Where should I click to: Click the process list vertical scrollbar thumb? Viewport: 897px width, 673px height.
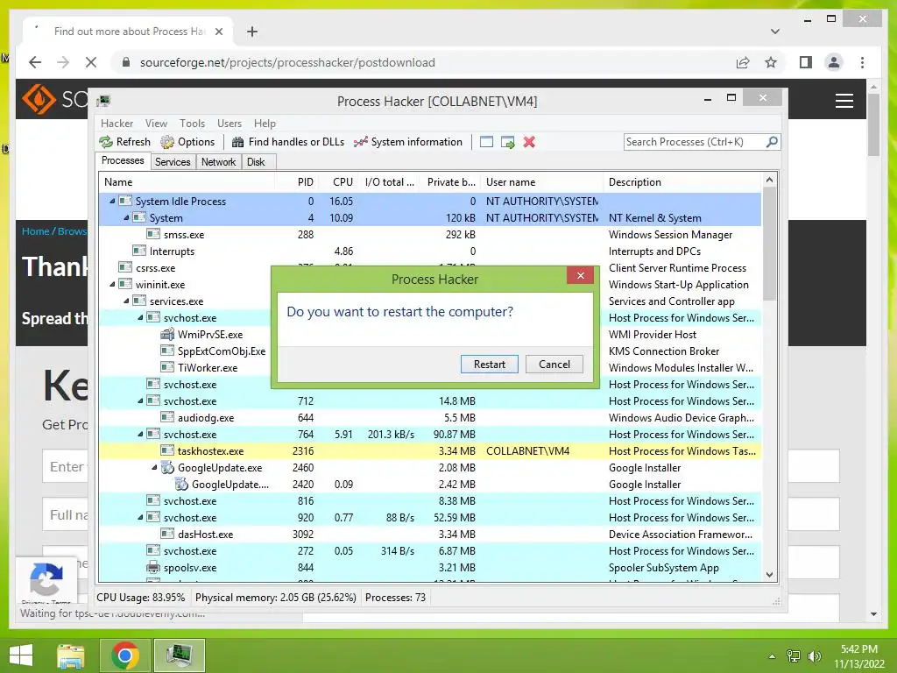coord(769,245)
